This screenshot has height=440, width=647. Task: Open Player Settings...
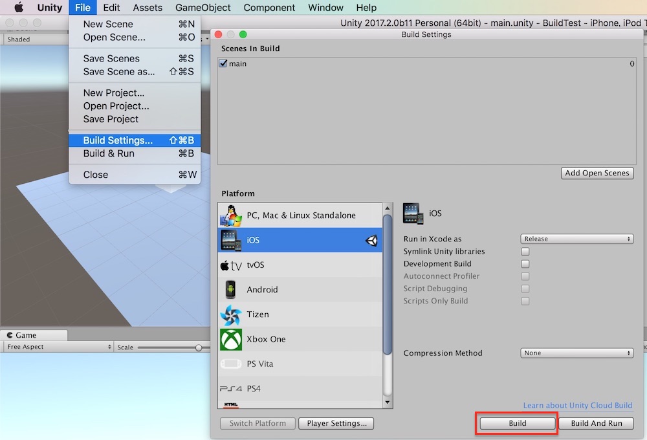336,423
